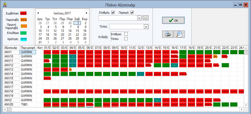Click the 14/07 date column header
The width and height of the screenshot is (251, 114).
click(x=157, y=48)
